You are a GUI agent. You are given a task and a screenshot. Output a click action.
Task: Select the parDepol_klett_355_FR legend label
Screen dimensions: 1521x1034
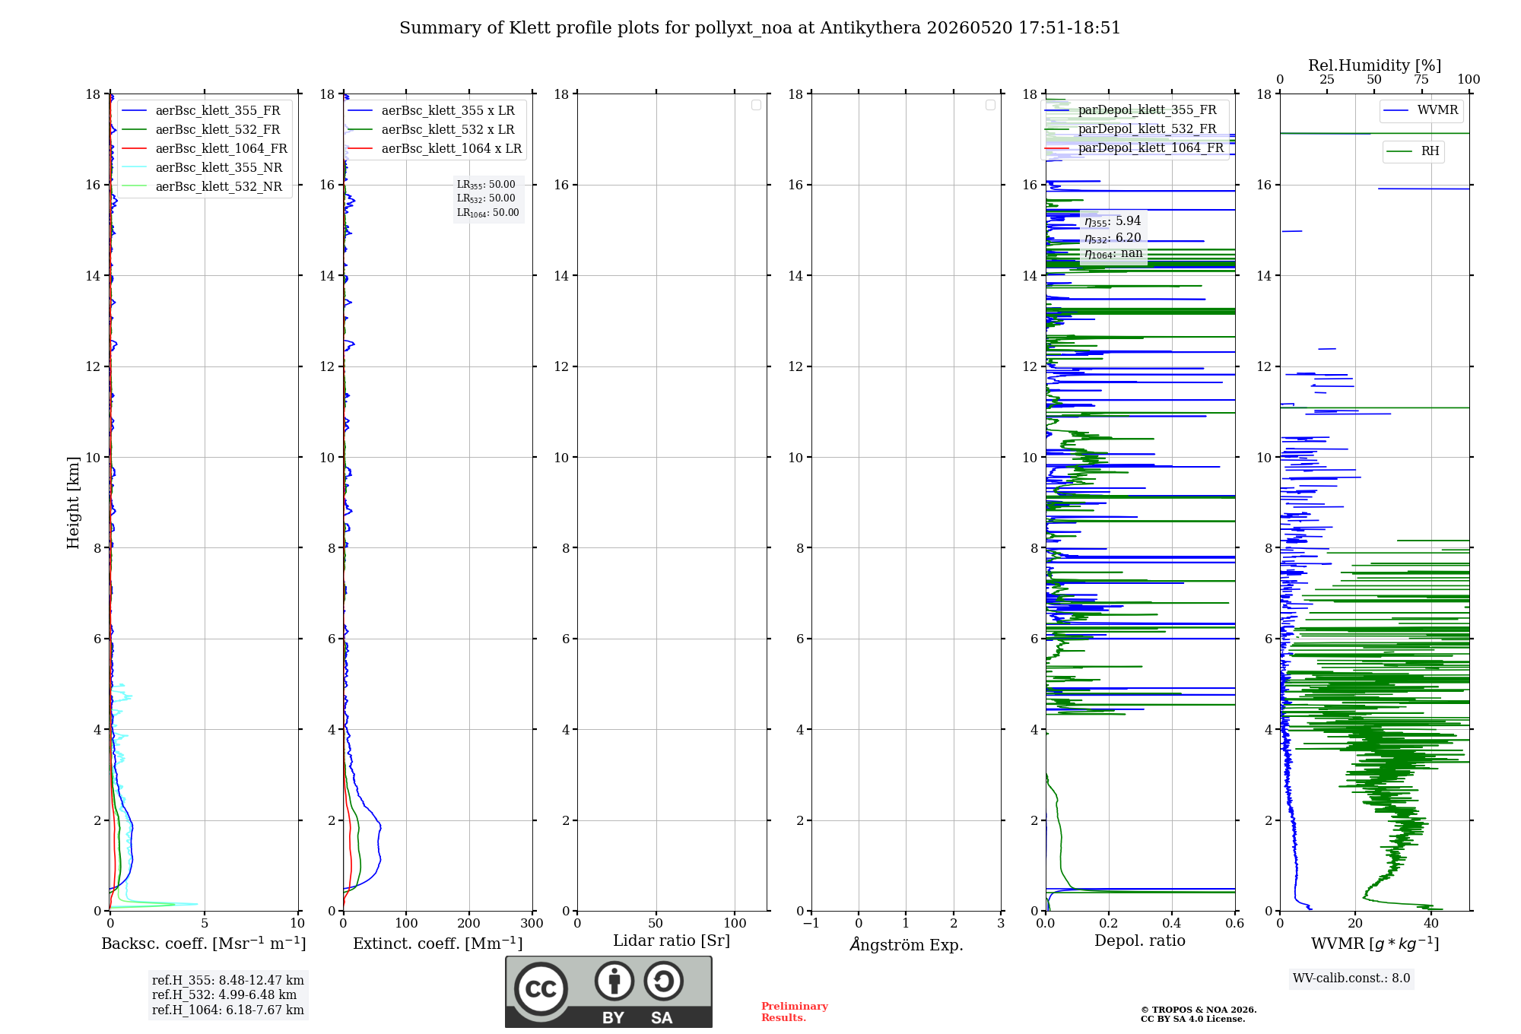[1147, 110]
